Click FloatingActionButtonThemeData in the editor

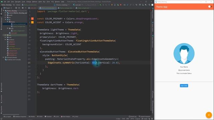(95, 41)
